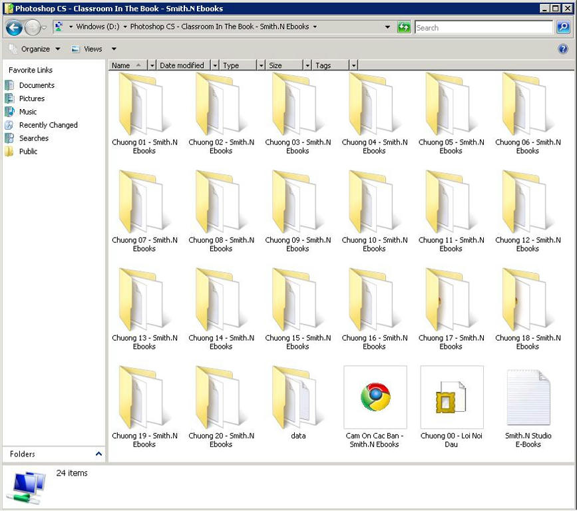This screenshot has width=577, height=511.
Task: Click the Photoshop CS breadcrumb folder segment
Action: coord(220,27)
